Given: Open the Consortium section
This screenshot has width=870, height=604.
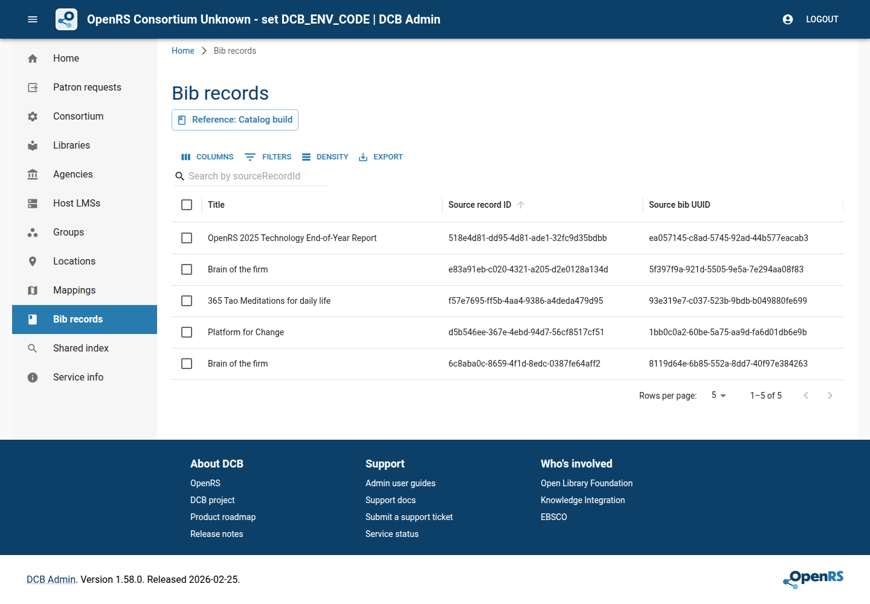Looking at the screenshot, I should tap(85, 117).
